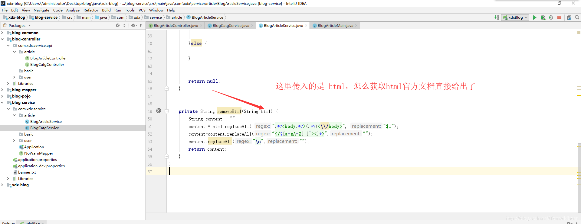Expand the blog-mapper module

[x=2, y=90]
